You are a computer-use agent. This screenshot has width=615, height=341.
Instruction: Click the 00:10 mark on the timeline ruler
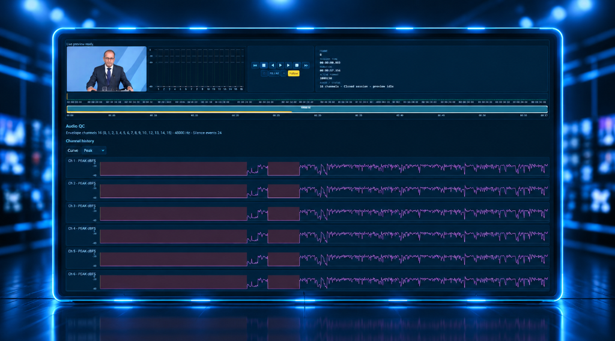click(153, 116)
